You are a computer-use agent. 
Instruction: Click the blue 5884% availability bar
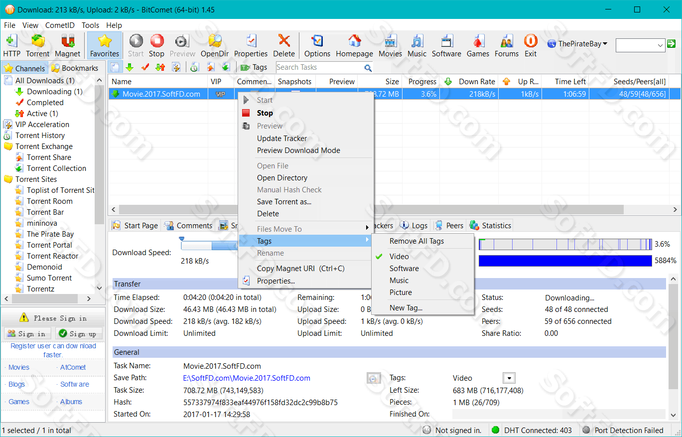point(565,261)
